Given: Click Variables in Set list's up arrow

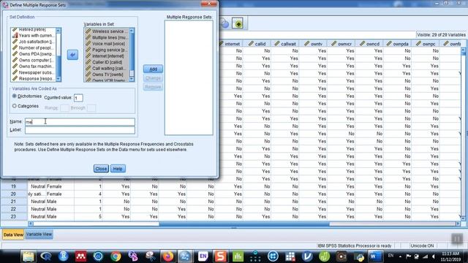Looking at the screenshot, I should tap(132, 31).
